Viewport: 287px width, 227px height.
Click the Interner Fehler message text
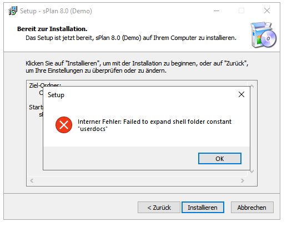[154, 125]
